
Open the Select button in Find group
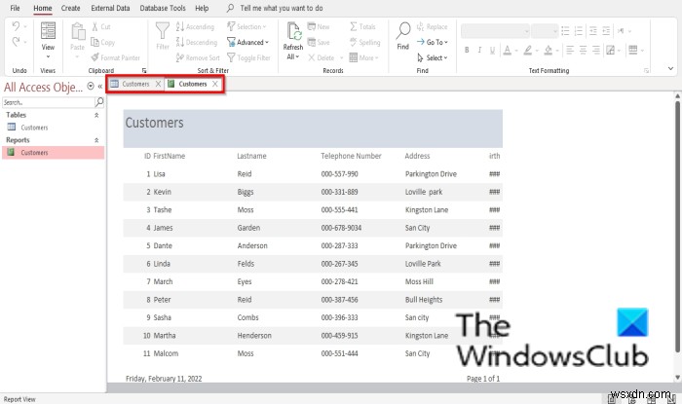coord(436,57)
